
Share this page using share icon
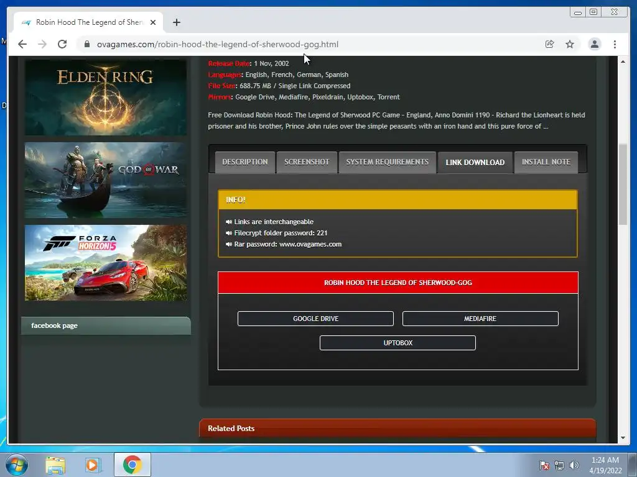click(550, 44)
